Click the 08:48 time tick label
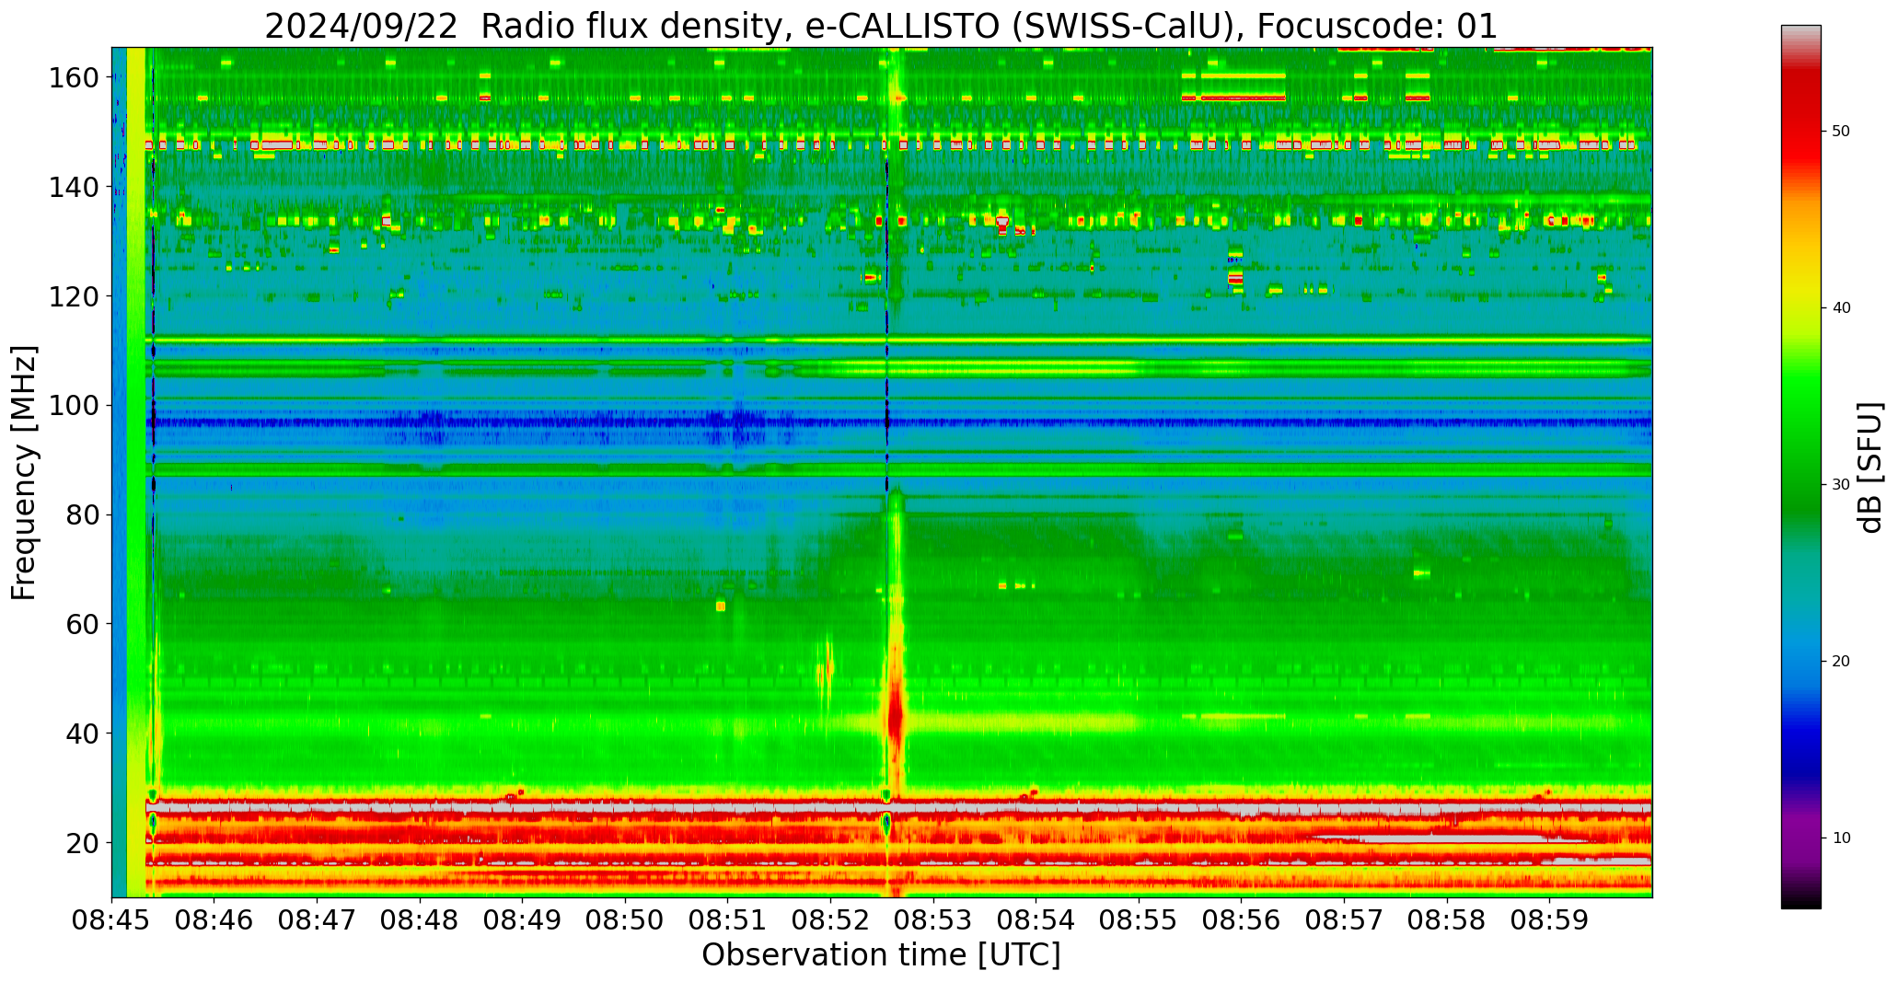Screen dimensions: 1898x982 point(420,921)
